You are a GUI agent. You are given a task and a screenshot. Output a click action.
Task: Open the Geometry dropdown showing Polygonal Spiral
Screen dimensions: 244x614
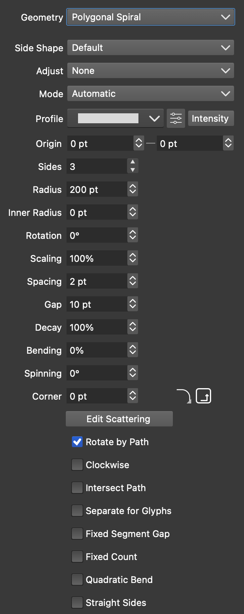pos(150,17)
